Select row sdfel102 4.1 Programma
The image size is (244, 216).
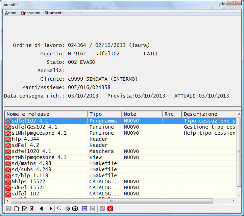pos(121,121)
